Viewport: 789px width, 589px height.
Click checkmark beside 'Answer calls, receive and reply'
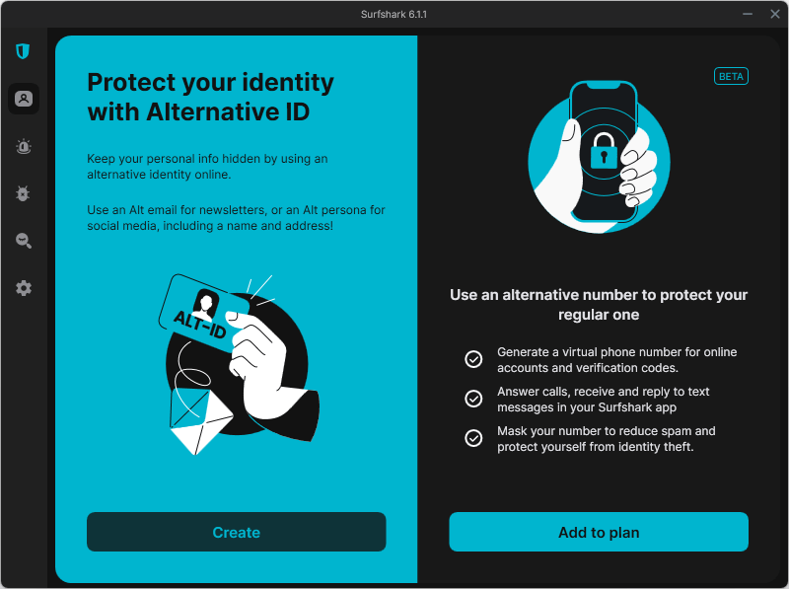[473, 399]
